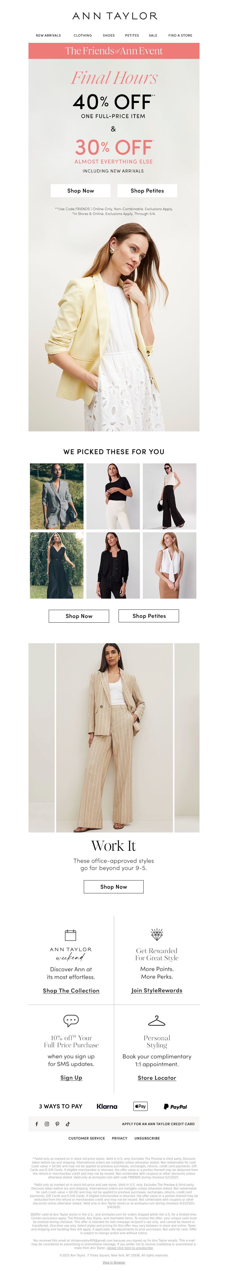Open the Petites navigation item

132,35
